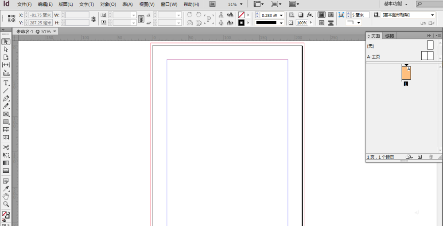The width and height of the screenshot is (443, 226).
Task: Open the arrange documents dropdown
Action: tap(294, 4)
